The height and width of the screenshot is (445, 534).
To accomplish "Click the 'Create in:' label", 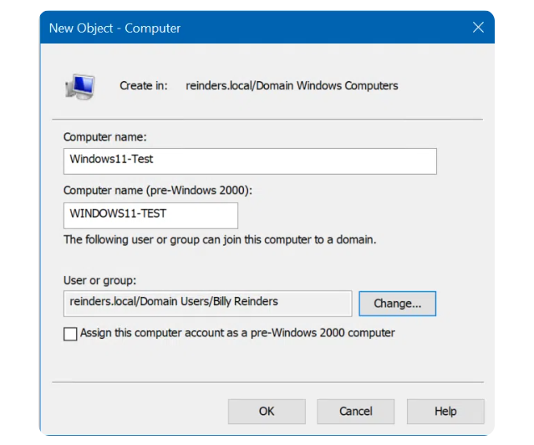I will tap(144, 85).
